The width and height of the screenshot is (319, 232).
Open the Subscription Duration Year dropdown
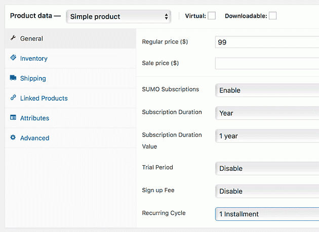click(x=267, y=113)
